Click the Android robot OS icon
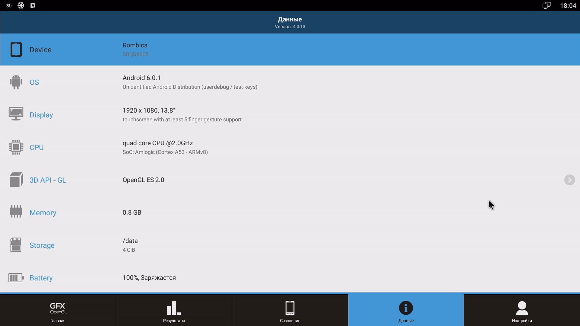 pyautogui.click(x=16, y=82)
